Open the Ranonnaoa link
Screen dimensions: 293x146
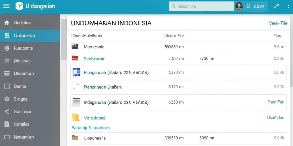click(x=95, y=87)
